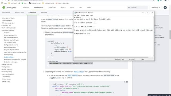Switch to the Kotlin tab

[72, 7]
